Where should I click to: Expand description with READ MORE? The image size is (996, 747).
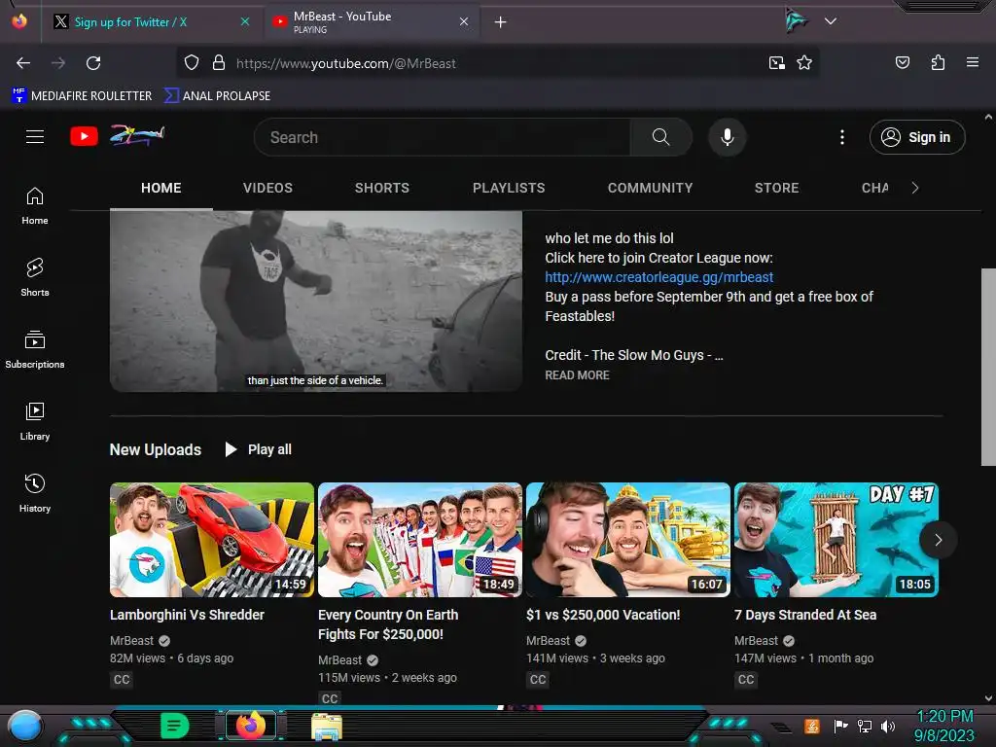click(577, 374)
